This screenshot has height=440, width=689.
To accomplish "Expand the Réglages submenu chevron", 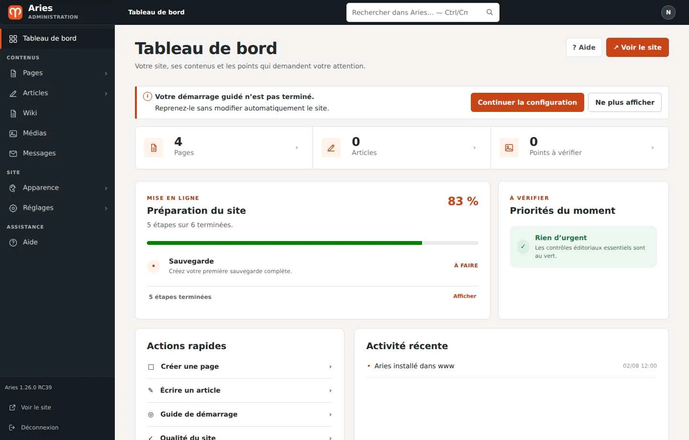I will [106, 208].
